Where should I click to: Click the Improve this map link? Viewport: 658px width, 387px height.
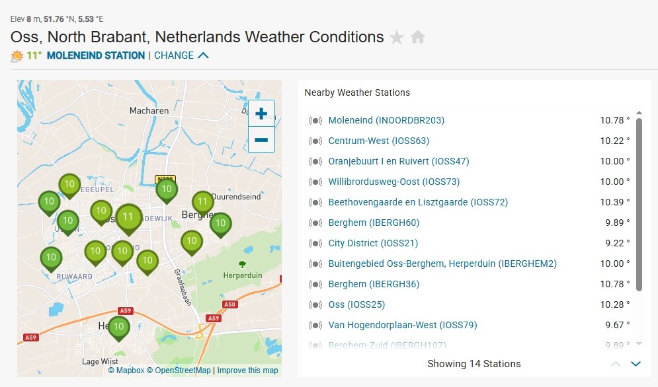[247, 370]
